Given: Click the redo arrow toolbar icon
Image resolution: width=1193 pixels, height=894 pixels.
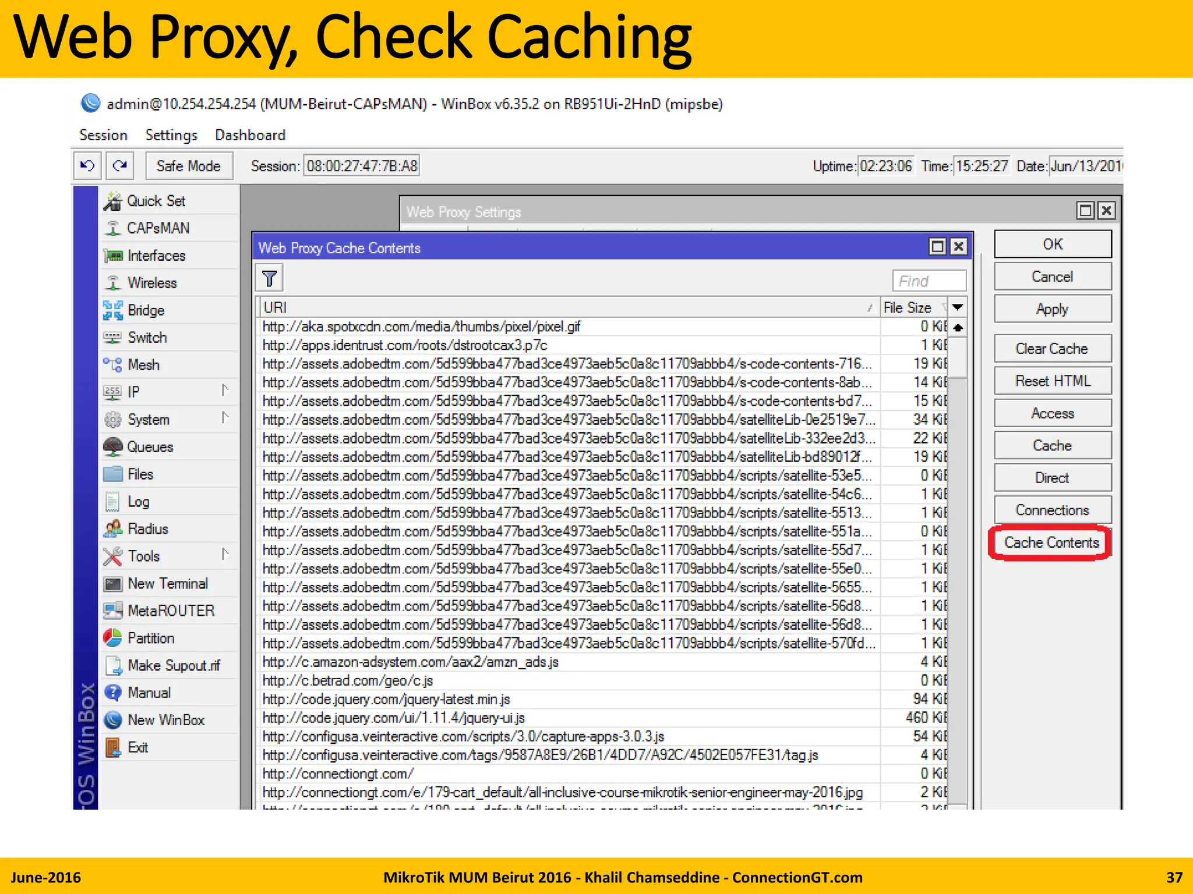Looking at the screenshot, I should [120, 166].
